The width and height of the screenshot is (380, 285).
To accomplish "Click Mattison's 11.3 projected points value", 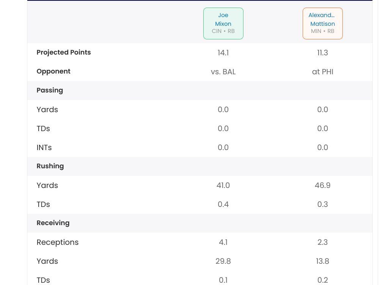I will 322,53.
